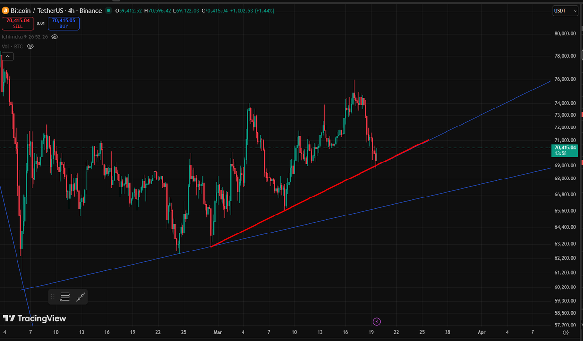
Task: Click the 0.01 spread value
Action: pyautogui.click(x=41, y=23)
